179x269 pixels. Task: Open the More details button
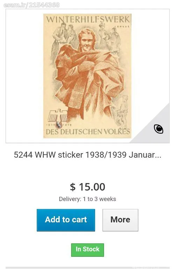point(120,220)
